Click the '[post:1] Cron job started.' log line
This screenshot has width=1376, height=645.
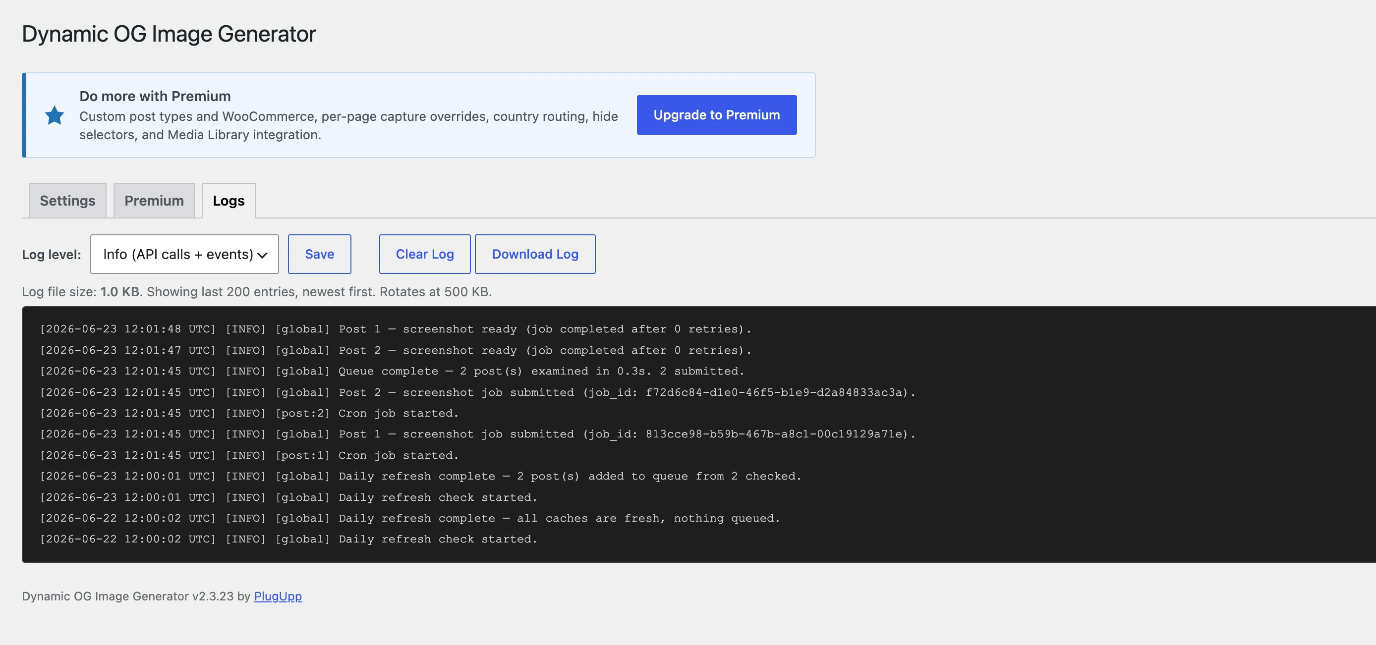tap(249, 455)
